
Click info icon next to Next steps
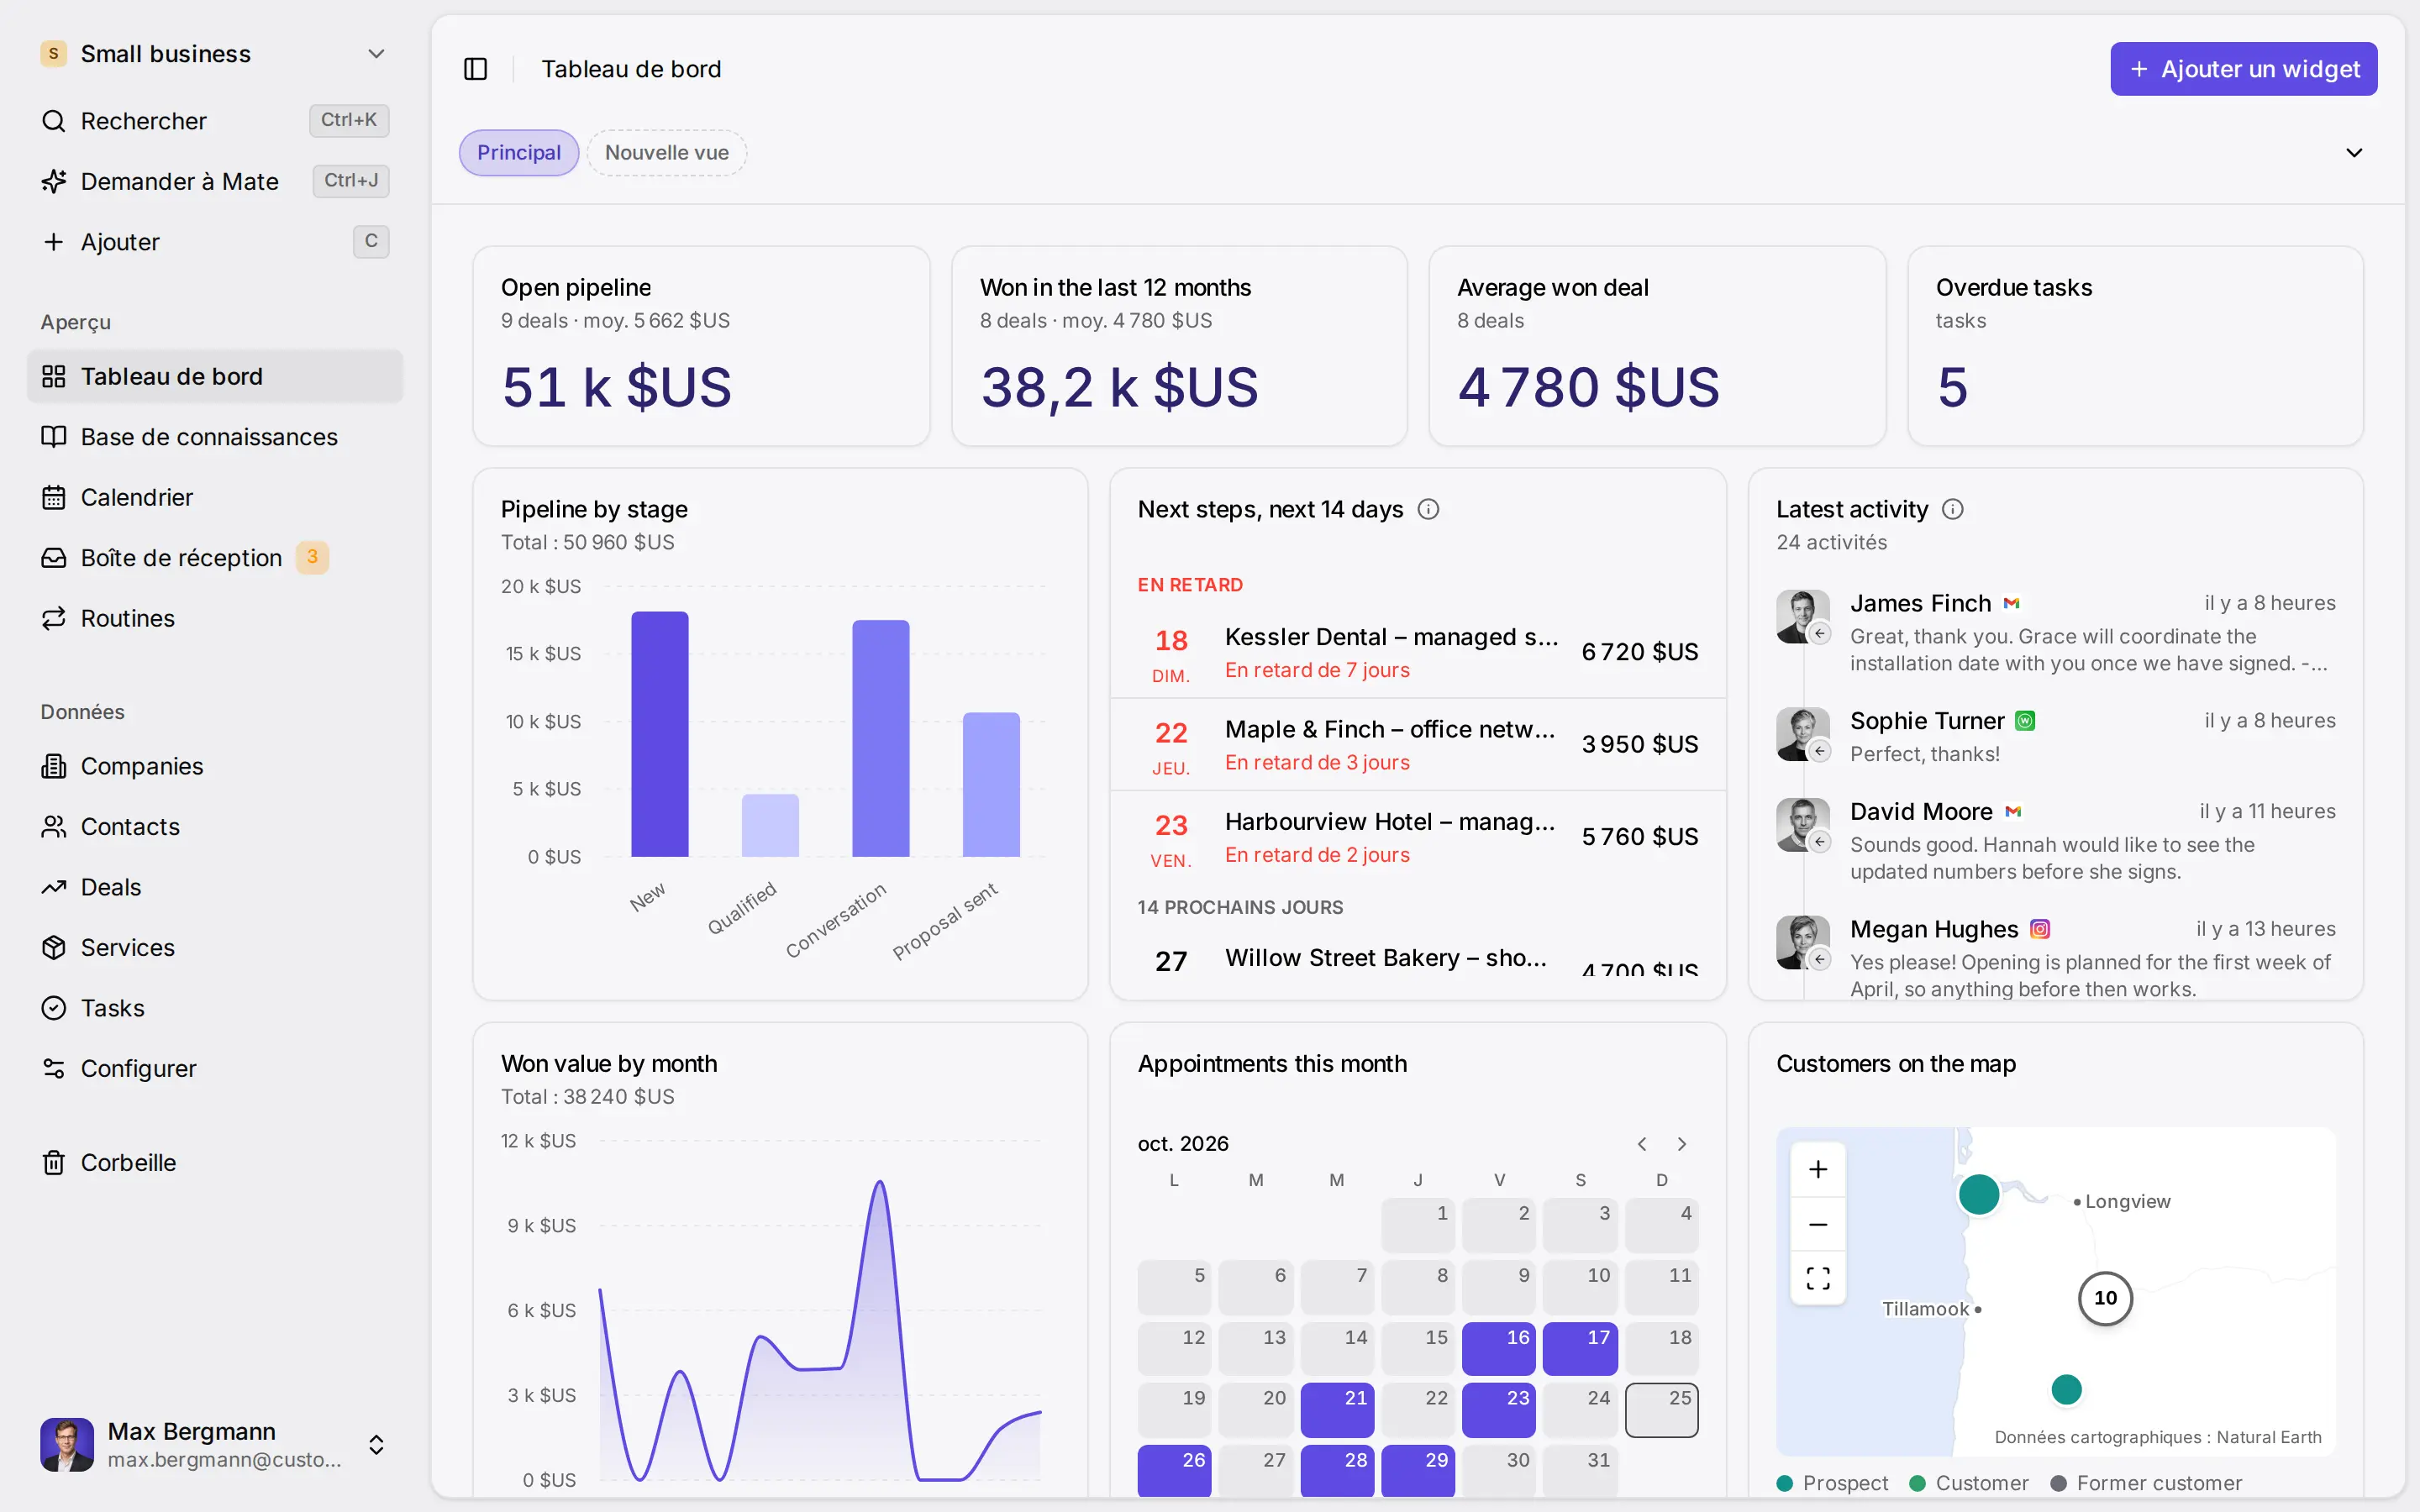click(1429, 510)
